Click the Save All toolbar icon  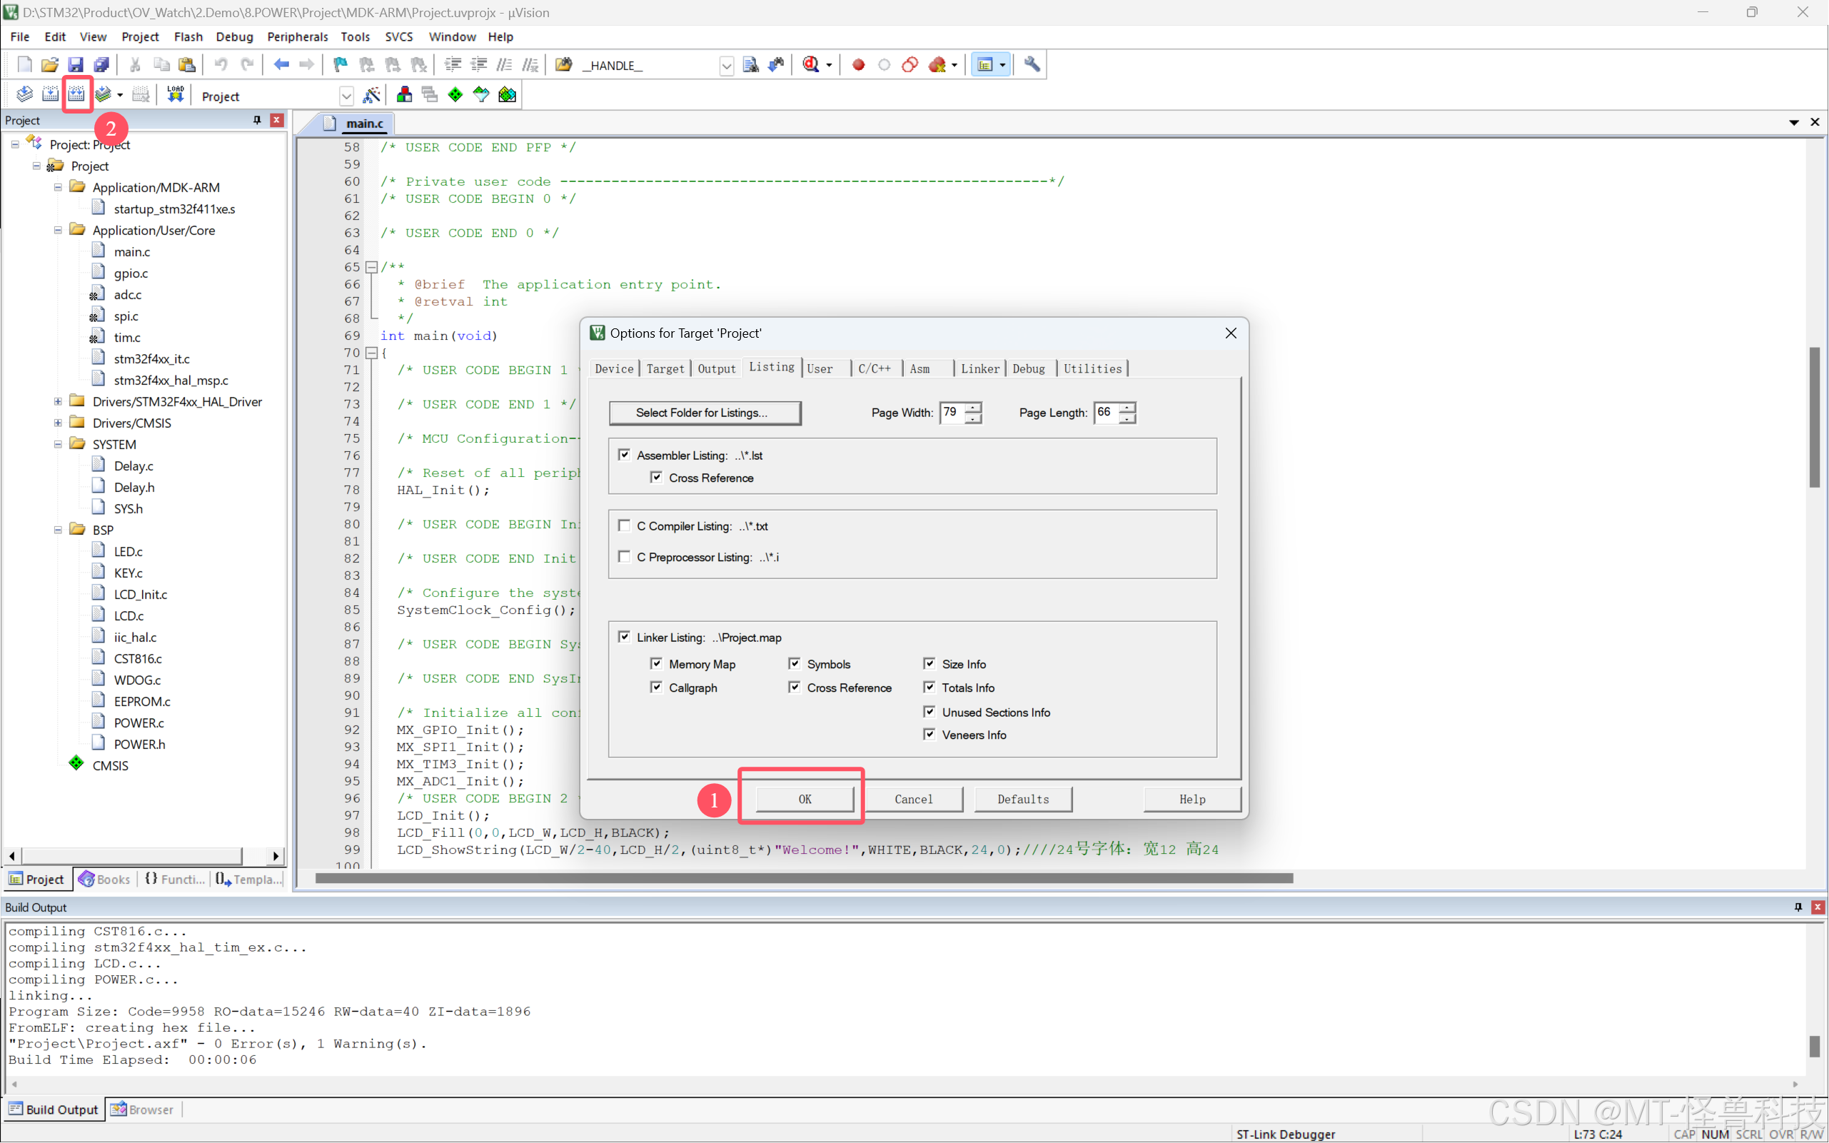[101, 65]
